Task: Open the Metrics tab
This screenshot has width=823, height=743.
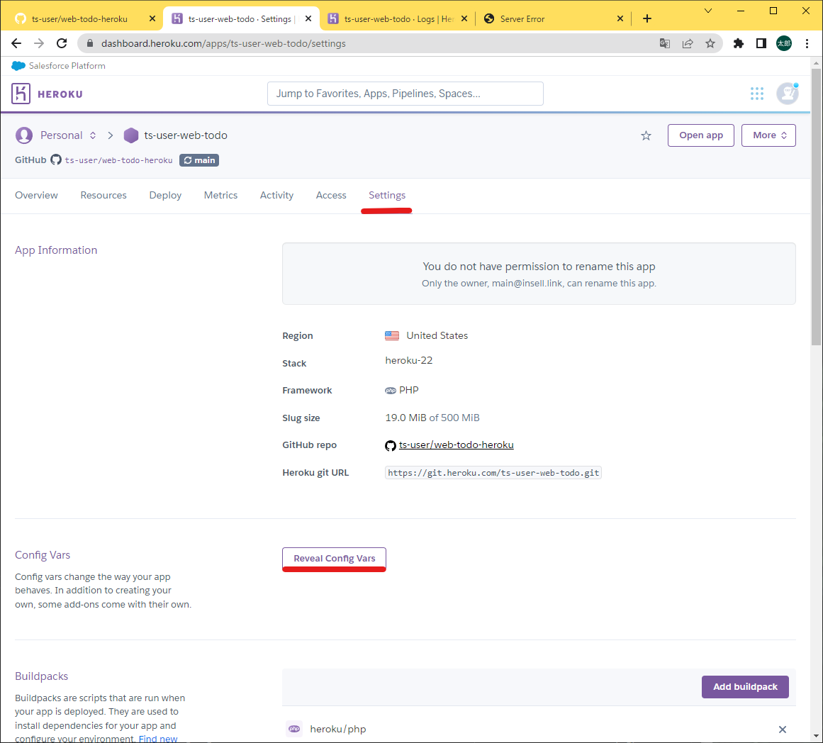Action: (x=220, y=196)
